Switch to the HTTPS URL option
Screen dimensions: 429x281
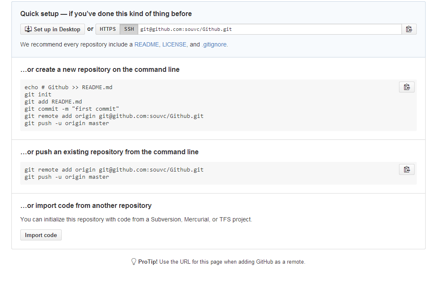pos(107,29)
